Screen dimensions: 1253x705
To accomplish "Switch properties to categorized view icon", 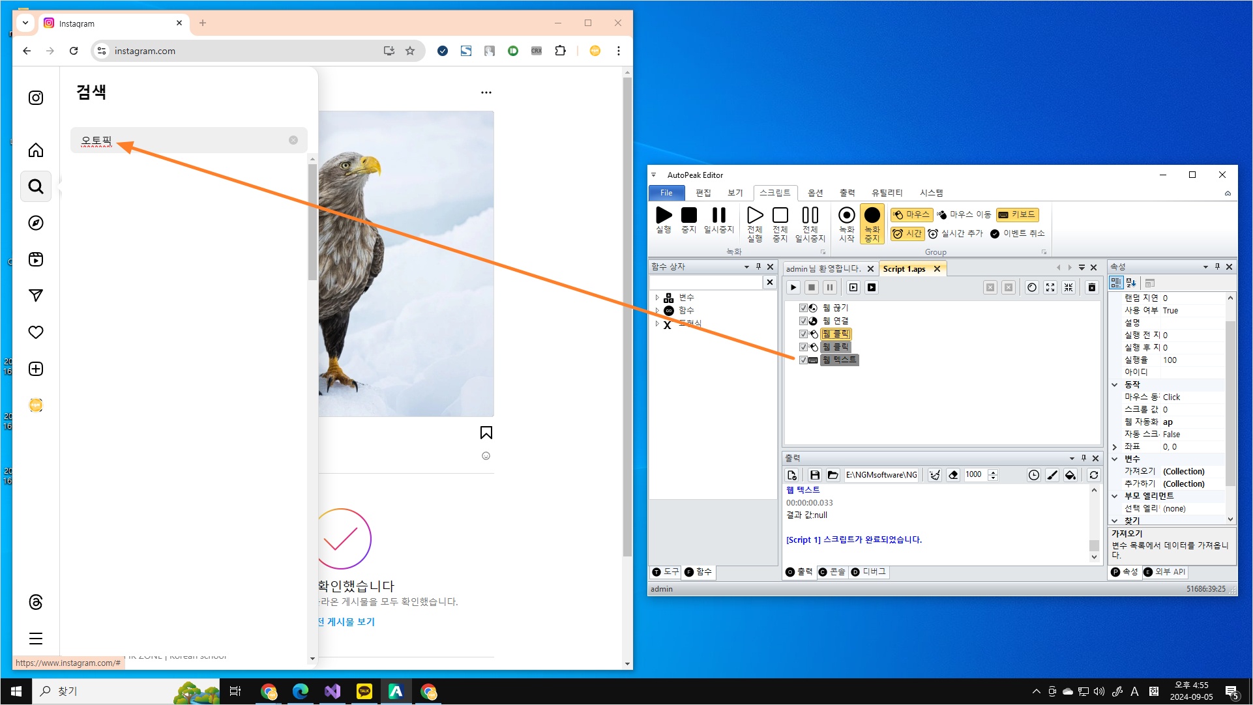I will [1116, 283].
